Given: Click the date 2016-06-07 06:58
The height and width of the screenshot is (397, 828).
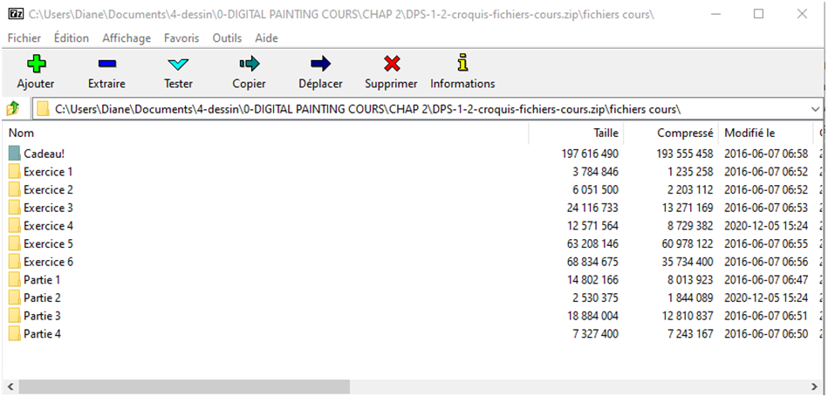Looking at the screenshot, I should point(766,154).
